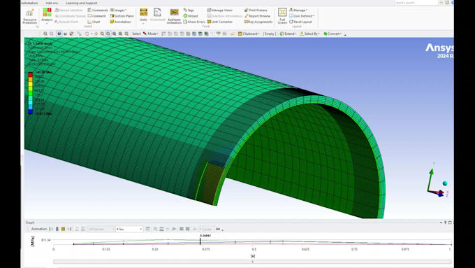Click the AA text size button in the Animation toolbar
Image resolution: width=475 pixels, height=268 pixels.
click(218, 229)
